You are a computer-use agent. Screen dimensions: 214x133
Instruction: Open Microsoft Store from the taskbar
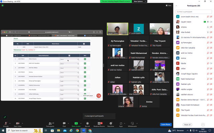pos(52,130)
